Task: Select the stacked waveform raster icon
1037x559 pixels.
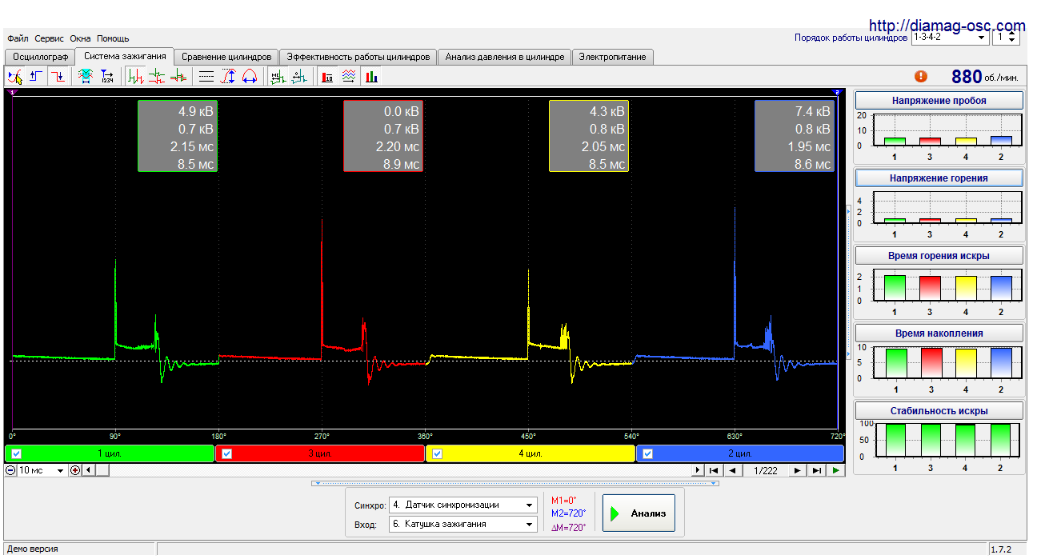Action: tap(157, 77)
